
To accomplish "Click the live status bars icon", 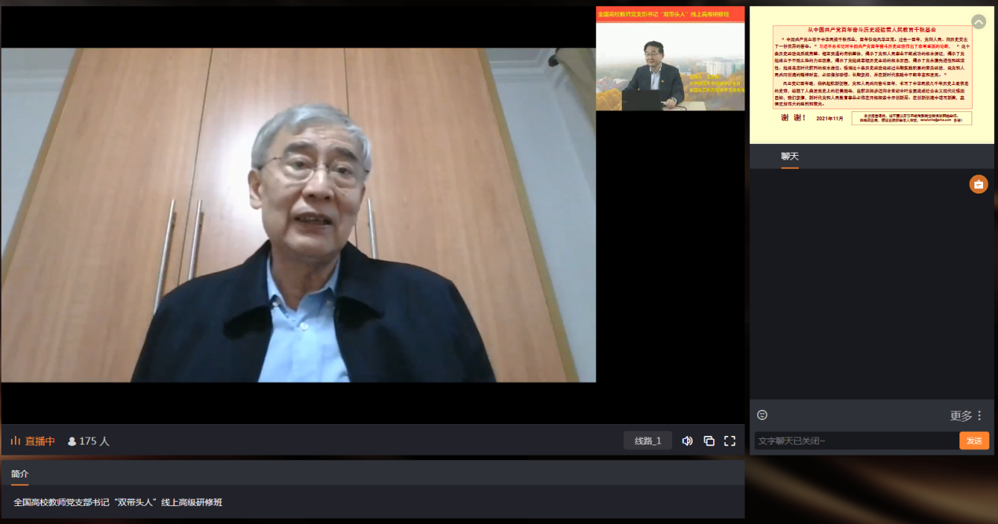I will 15,441.
